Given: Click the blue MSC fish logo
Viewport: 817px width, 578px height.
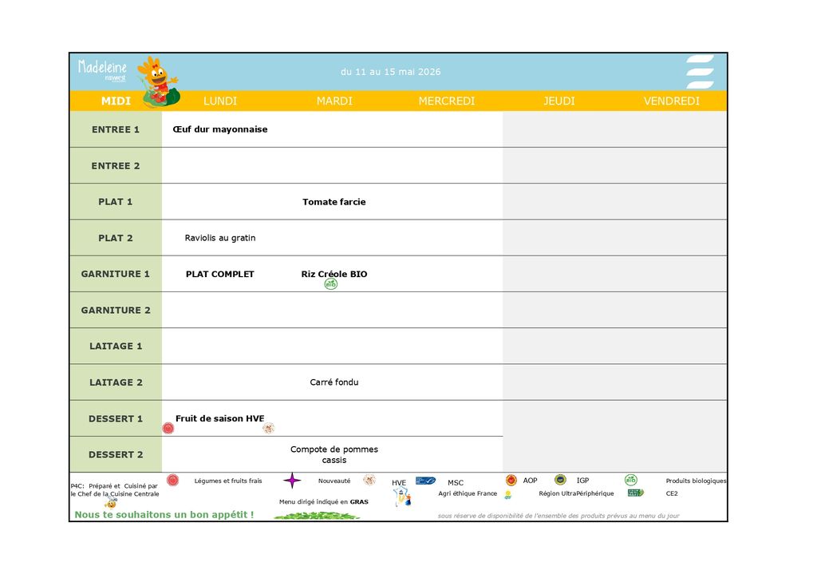Looking at the screenshot, I should pos(425,481).
